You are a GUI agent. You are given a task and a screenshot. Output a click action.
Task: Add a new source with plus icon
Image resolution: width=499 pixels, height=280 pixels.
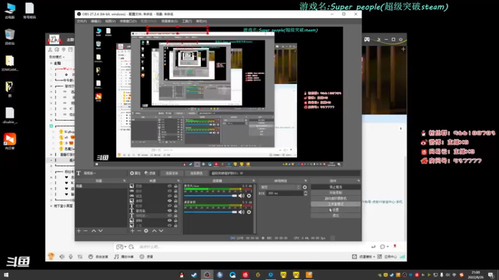point(132,231)
